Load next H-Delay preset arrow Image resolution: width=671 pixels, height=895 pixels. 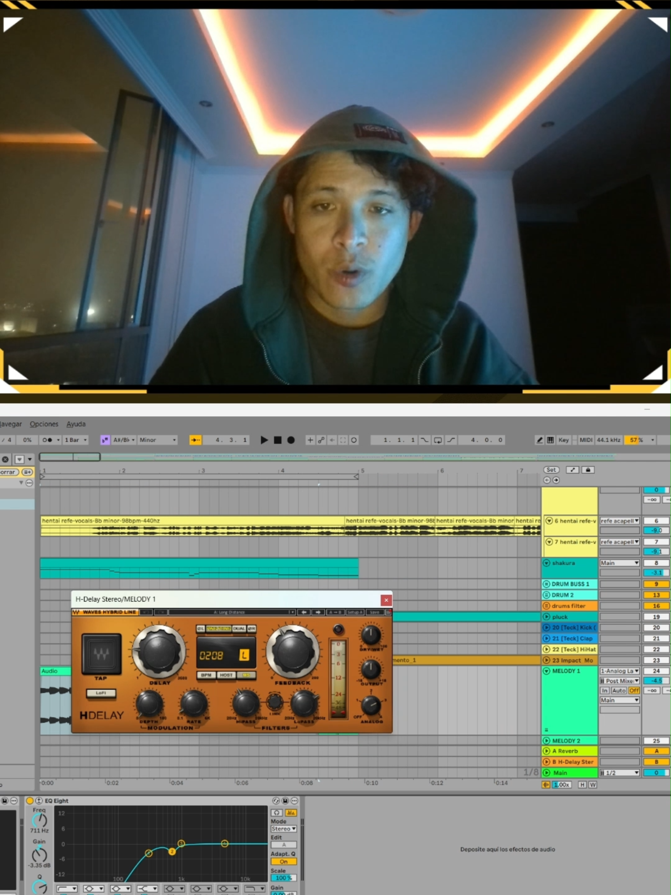[x=318, y=612]
